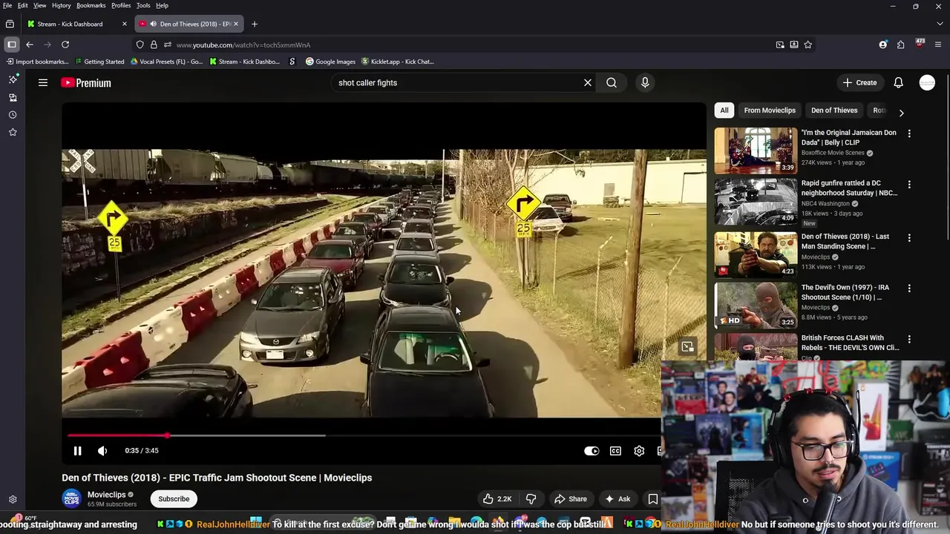Open the Bookmarks menu

click(91, 5)
